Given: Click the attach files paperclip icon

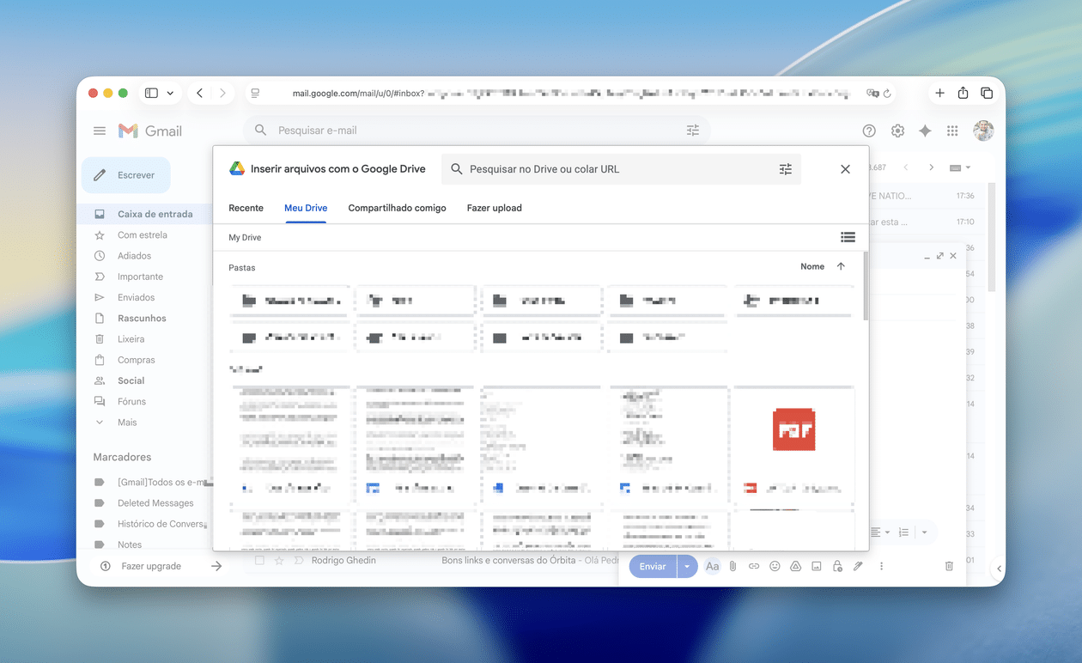Looking at the screenshot, I should tap(733, 567).
